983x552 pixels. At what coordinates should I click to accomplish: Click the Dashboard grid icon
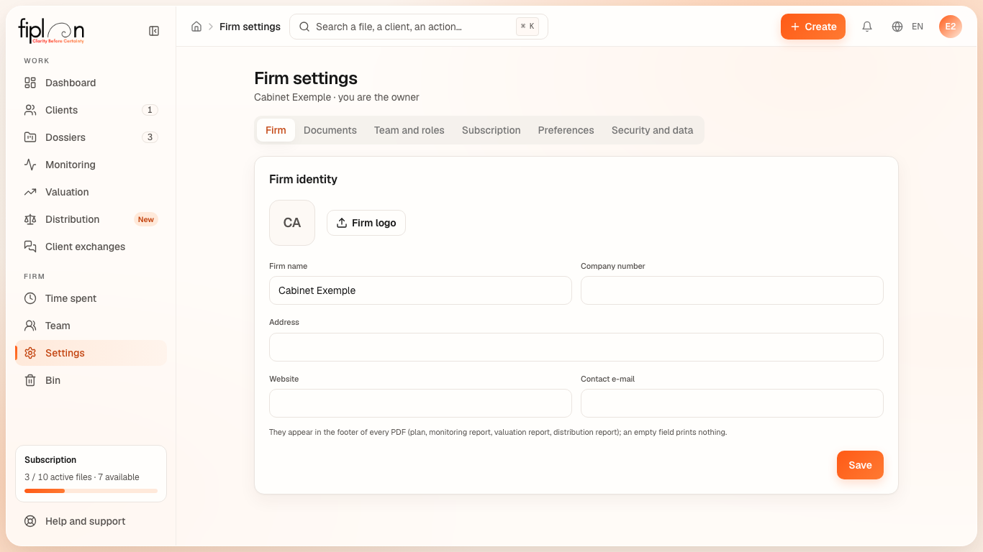[30, 83]
